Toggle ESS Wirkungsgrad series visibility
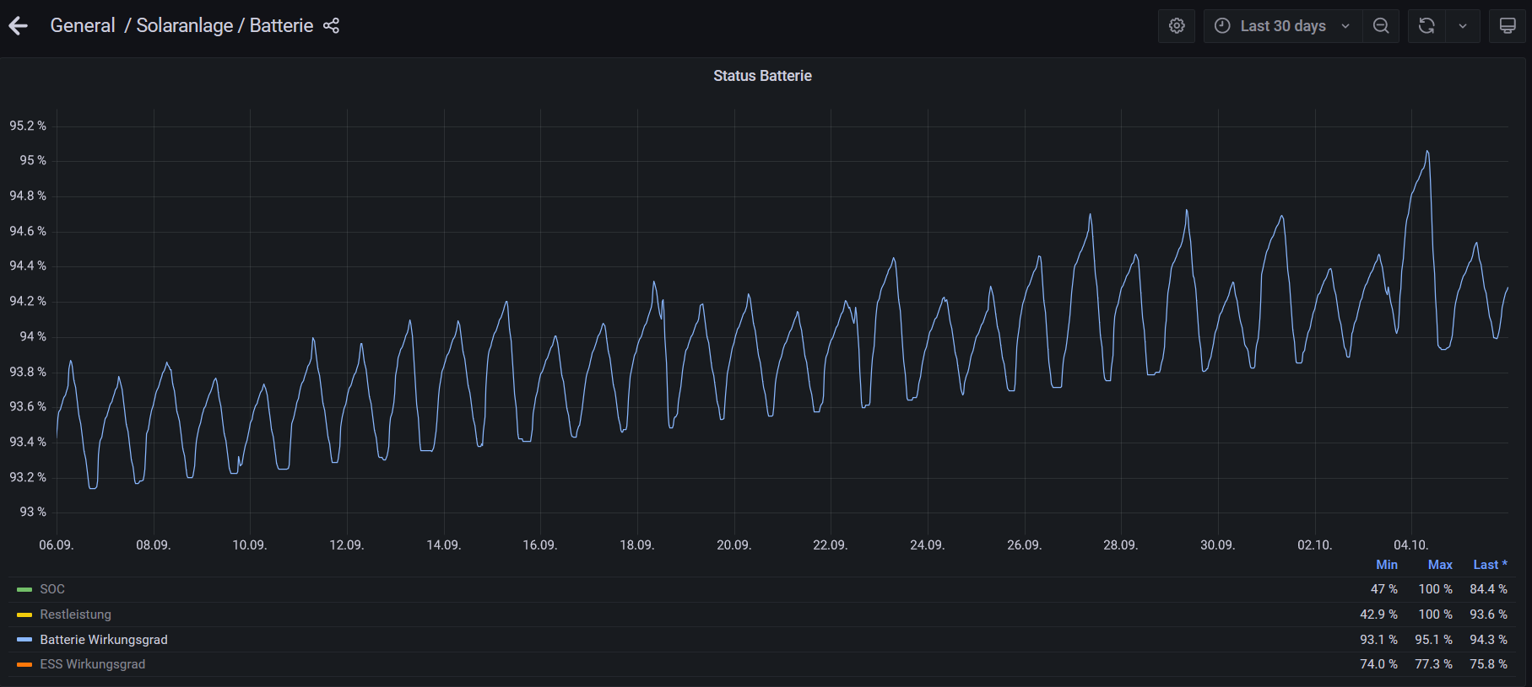 pyautogui.click(x=93, y=664)
